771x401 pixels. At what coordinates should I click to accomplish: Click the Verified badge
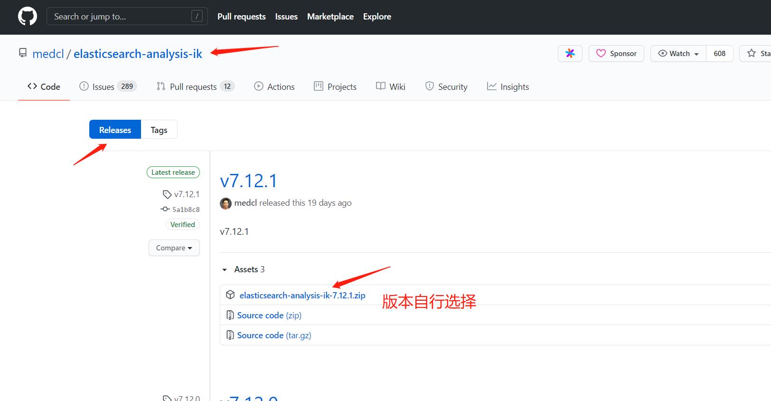[182, 224]
